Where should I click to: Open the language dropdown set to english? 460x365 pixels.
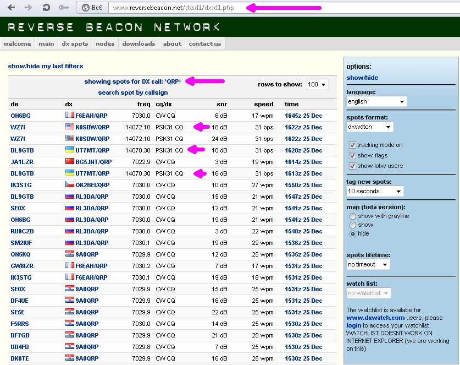click(x=376, y=102)
